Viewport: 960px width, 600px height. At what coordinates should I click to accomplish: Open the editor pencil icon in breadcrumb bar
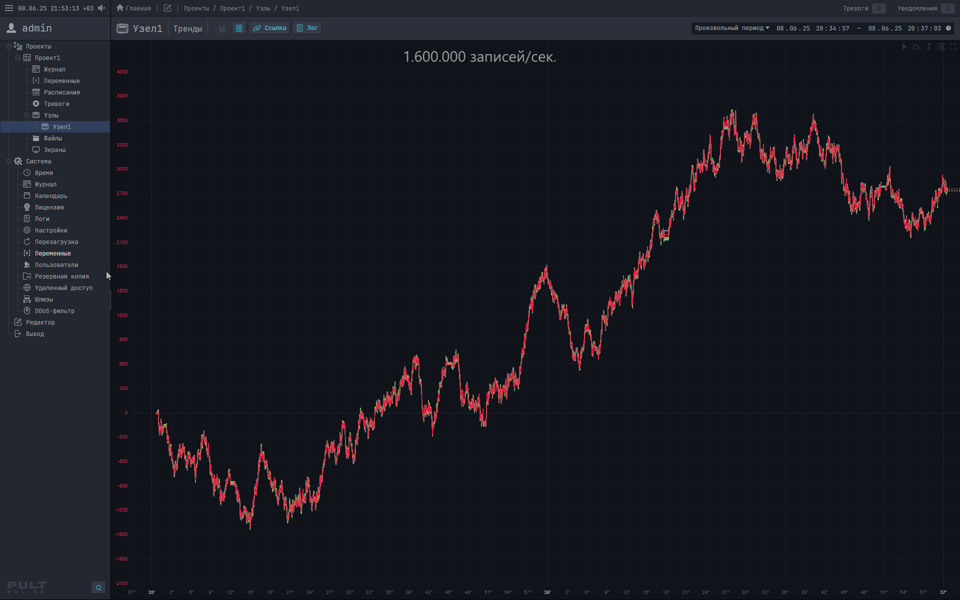coord(167,8)
